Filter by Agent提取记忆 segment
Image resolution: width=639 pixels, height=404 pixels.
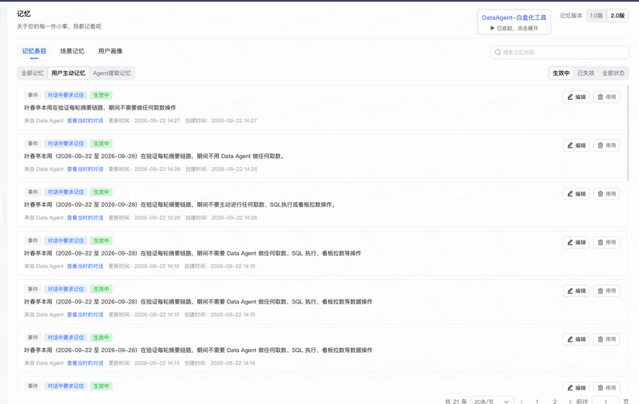[112, 73]
